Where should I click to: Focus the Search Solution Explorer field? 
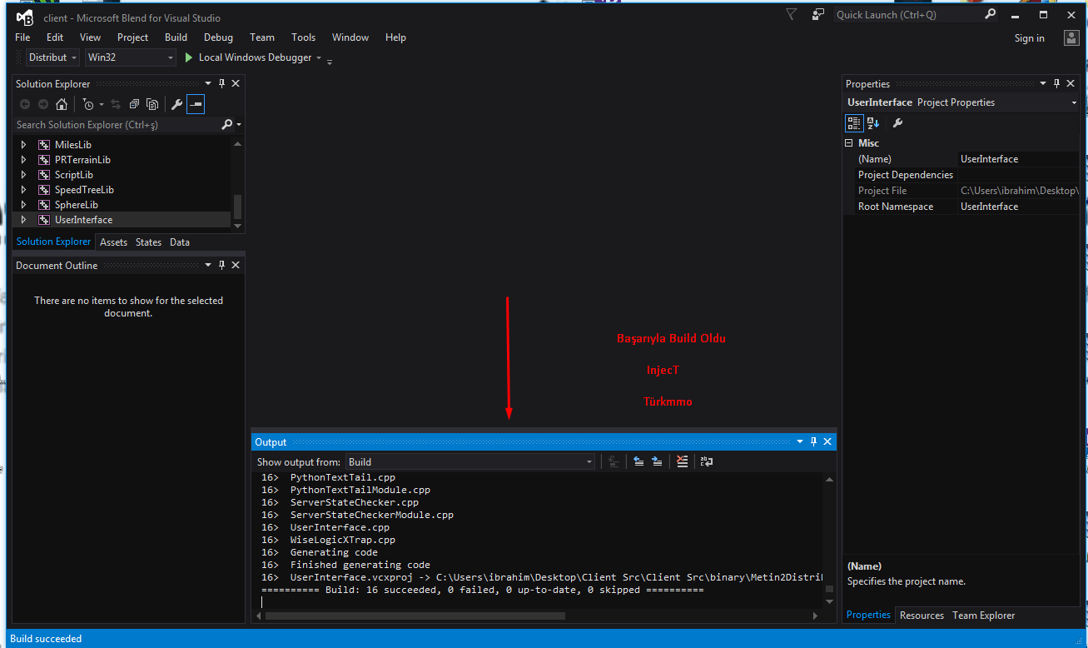click(x=117, y=125)
